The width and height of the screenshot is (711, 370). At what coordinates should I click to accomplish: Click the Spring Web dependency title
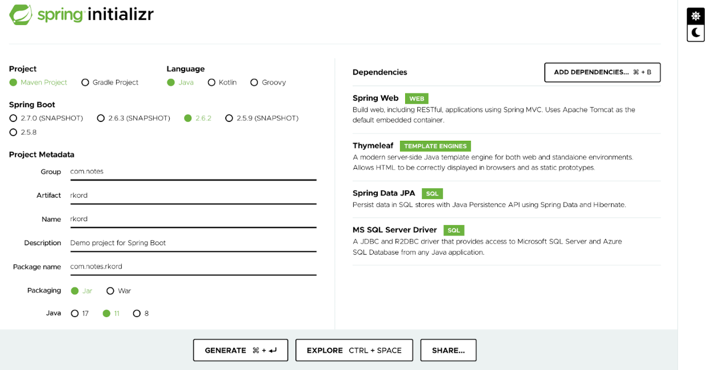pyautogui.click(x=376, y=98)
